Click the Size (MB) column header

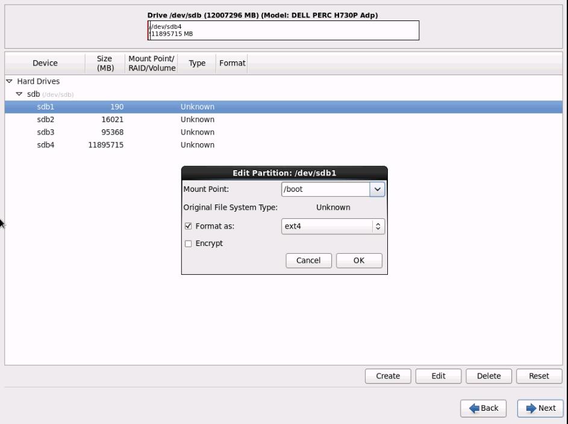(104, 64)
